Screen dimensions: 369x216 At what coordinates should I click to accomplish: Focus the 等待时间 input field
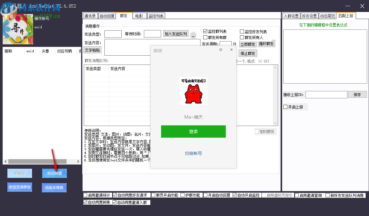152,34
